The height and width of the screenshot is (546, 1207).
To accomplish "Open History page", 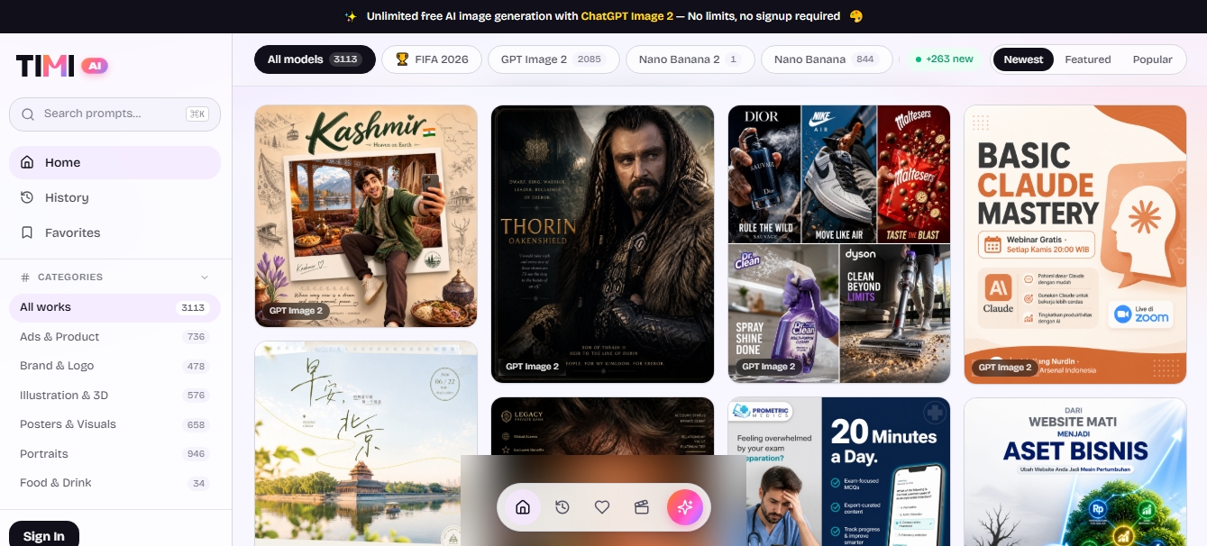I will [114, 197].
